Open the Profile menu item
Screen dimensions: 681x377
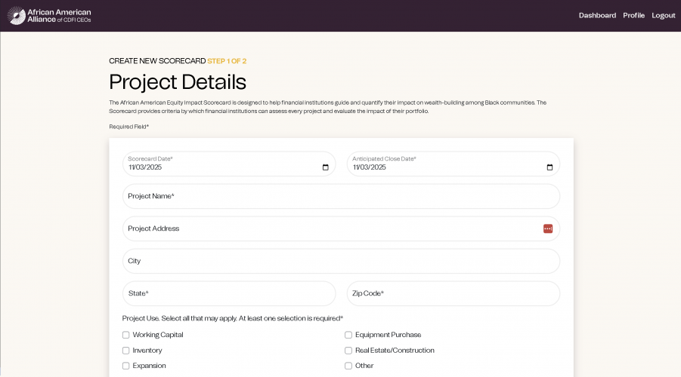point(633,16)
